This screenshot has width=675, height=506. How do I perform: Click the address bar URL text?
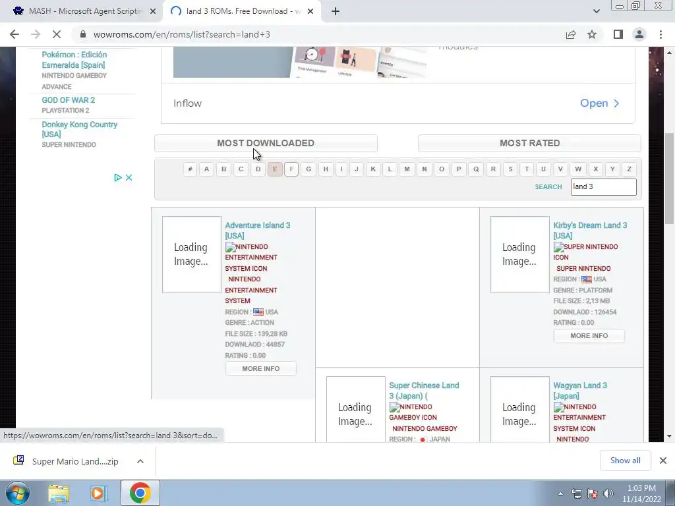point(182,34)
